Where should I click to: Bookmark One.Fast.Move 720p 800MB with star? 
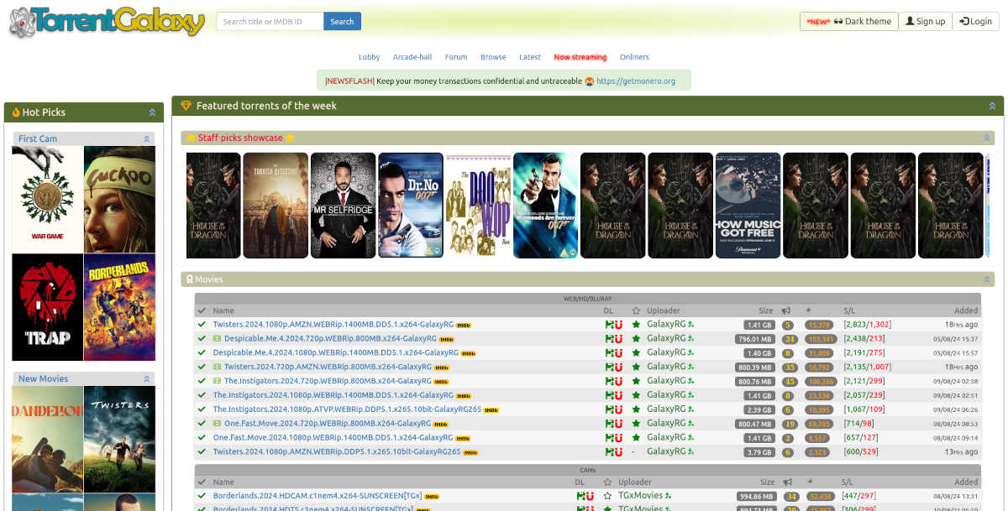pos(636,423)
